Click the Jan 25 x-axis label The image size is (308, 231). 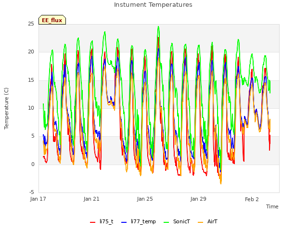click(x=145, y=199)
